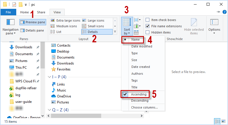Click horizontal scrollbar right arrow
Viewport: 228px width, 125px height.
point(141,116)
